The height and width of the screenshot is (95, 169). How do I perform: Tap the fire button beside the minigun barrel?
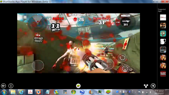click(x=109, y=64)
